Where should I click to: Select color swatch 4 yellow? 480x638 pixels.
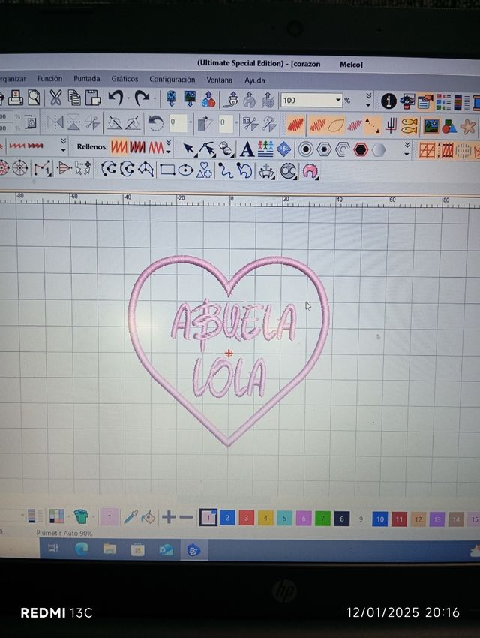point(265,518)
